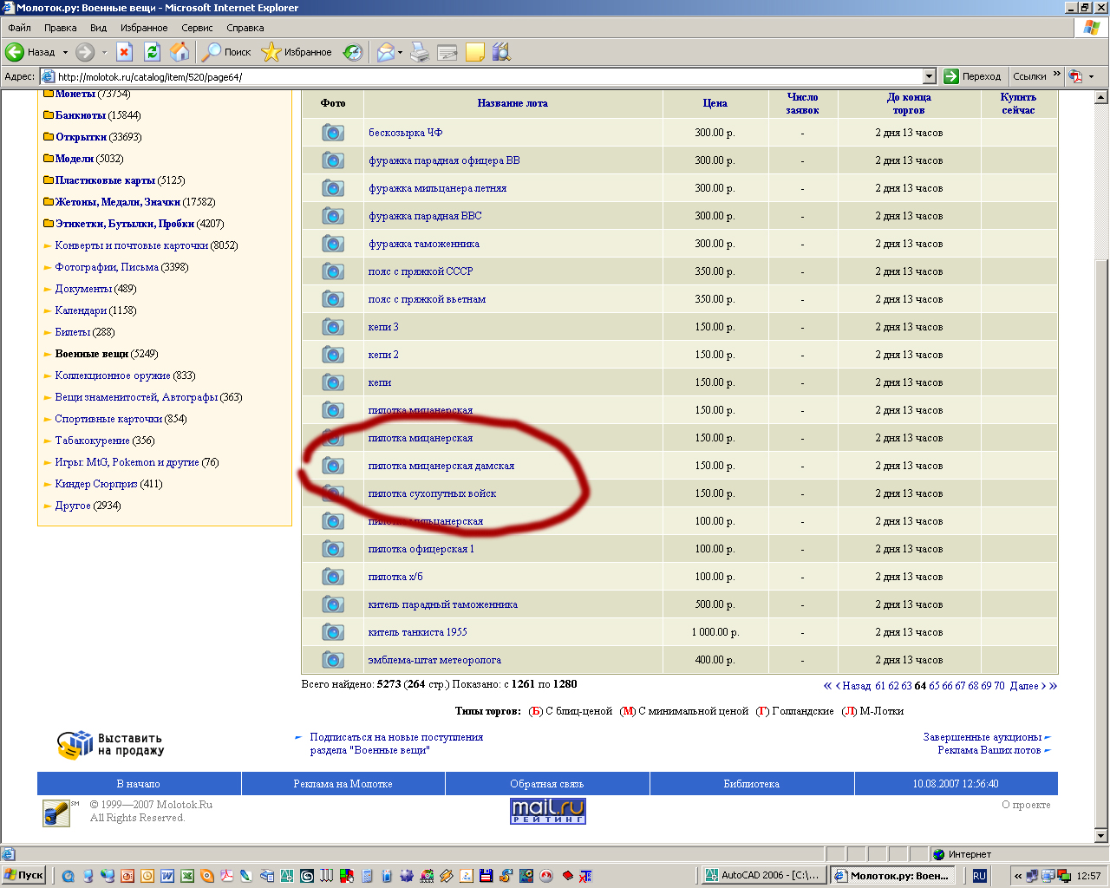
Task: Sort by Название лота column header
Action: 513,103
